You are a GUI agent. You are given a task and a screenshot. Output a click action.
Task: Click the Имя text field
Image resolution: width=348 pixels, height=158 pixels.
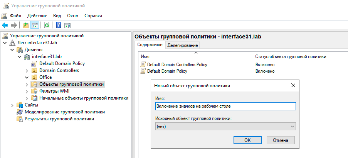[x=225, y=106]
